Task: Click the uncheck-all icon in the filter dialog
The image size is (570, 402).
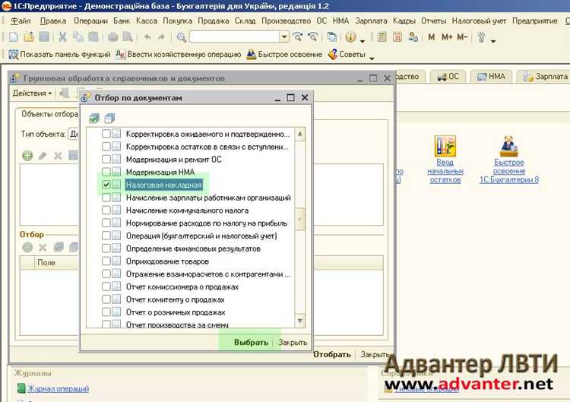Action: point(109,118)
